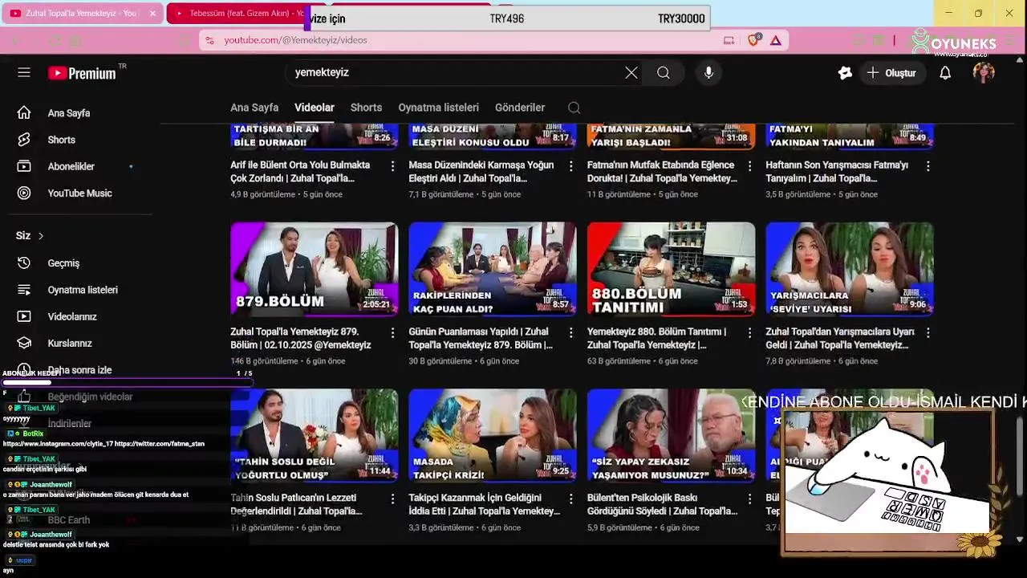Screen dimensions: 1027x578
Task: Open the YouTube hamburger guide menu
Action: pos(24,72)
